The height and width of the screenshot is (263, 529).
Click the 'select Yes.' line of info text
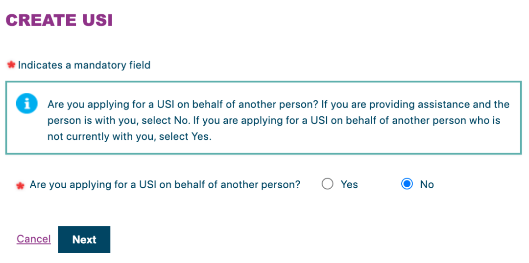(129, 137)
